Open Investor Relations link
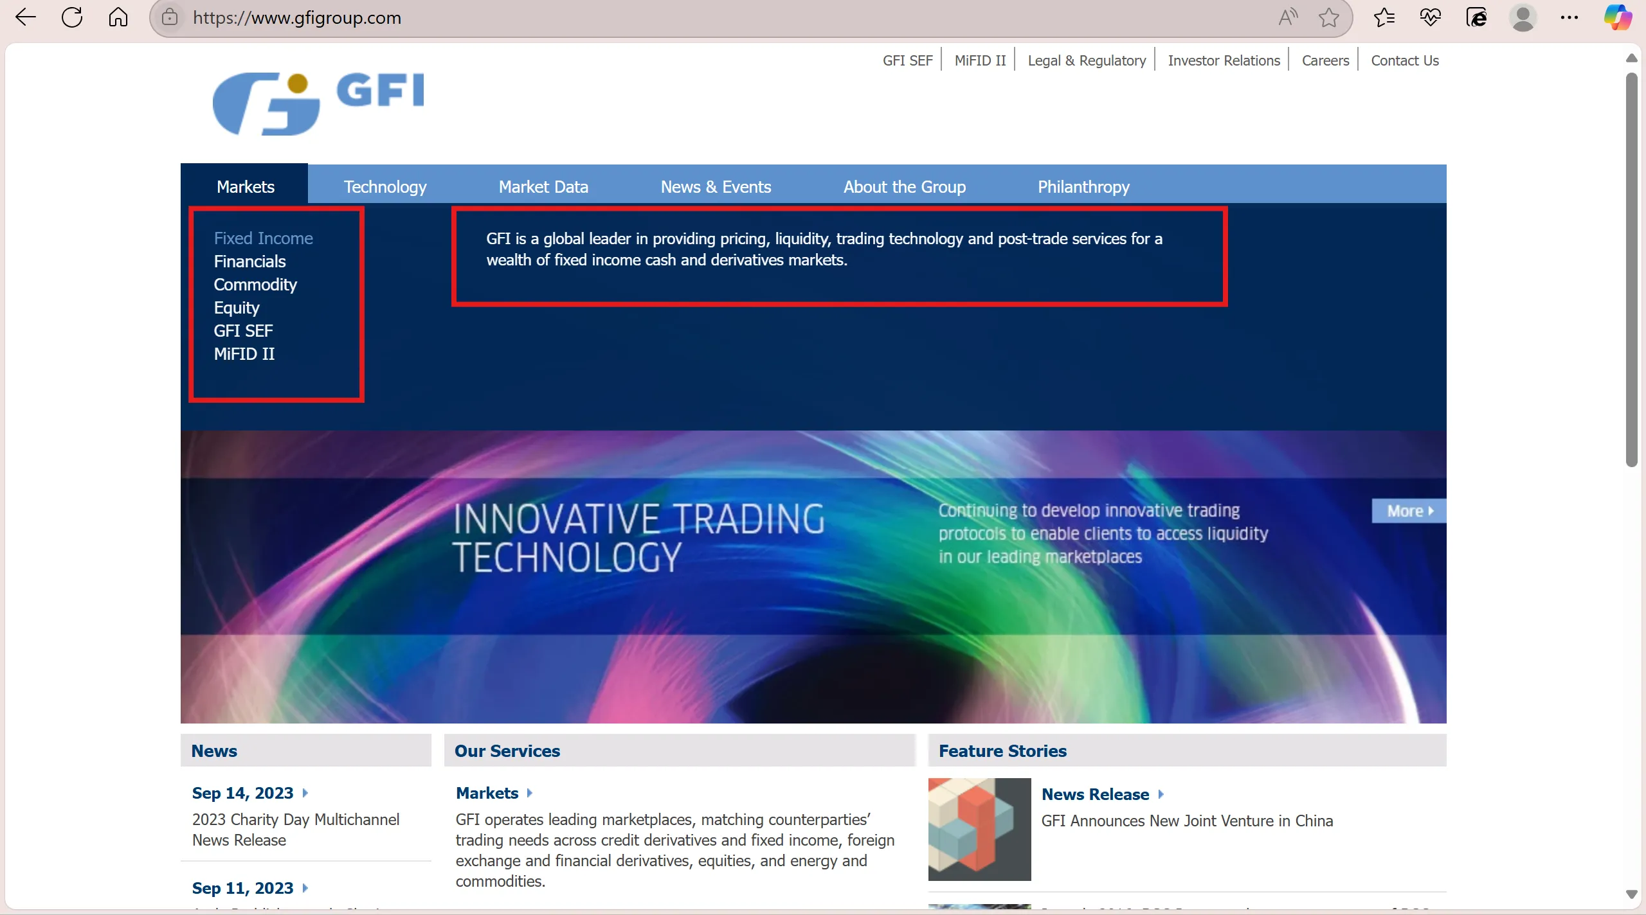 (1224, 60)
